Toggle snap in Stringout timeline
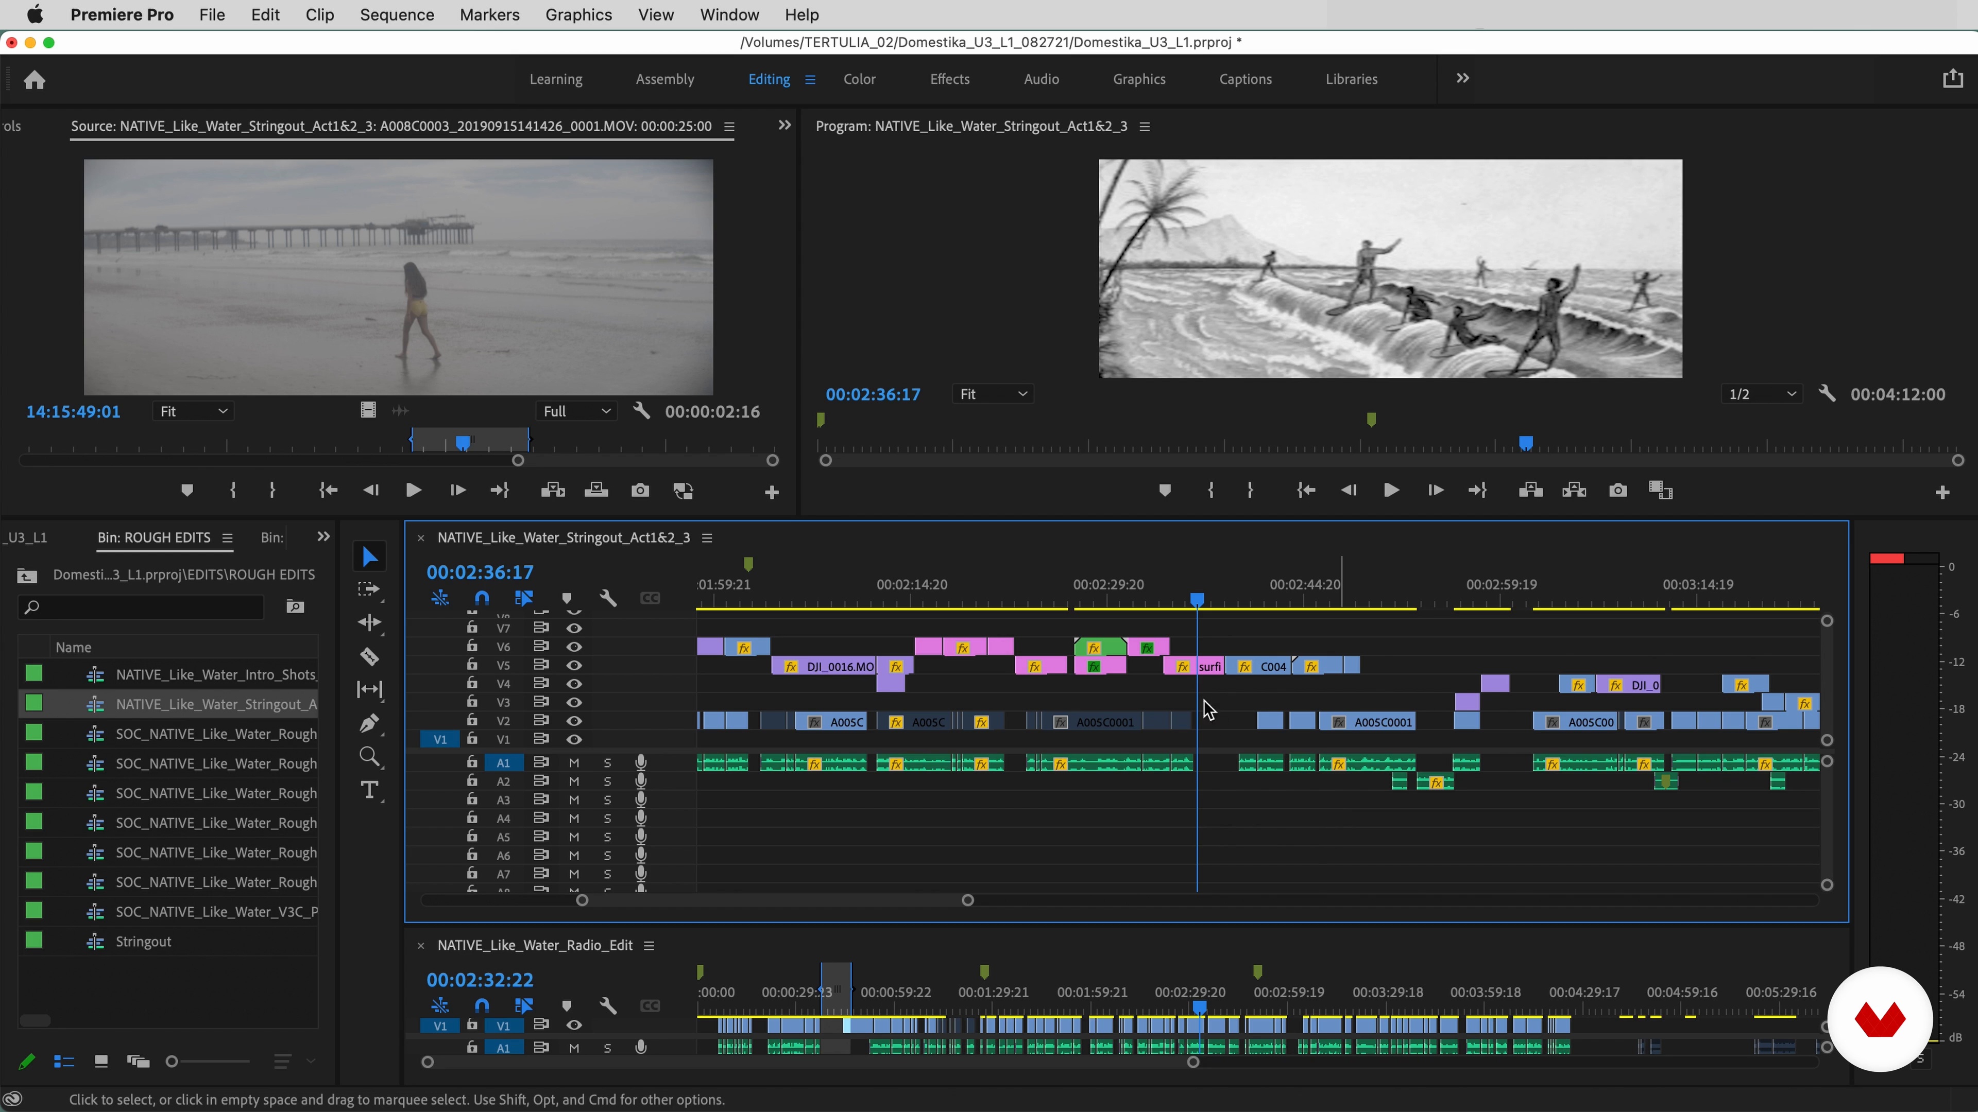Viewport: 1978px width, 1112px height. click(x=482, y=598)
